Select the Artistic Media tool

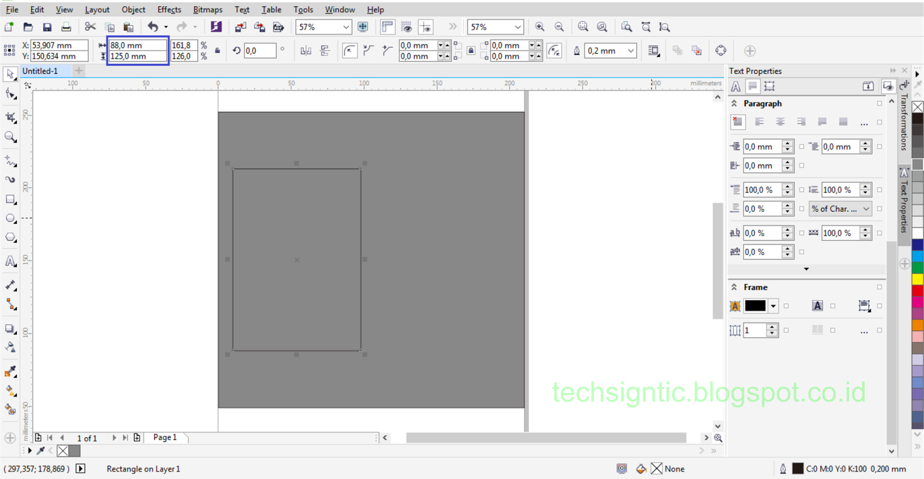[10, 179]
